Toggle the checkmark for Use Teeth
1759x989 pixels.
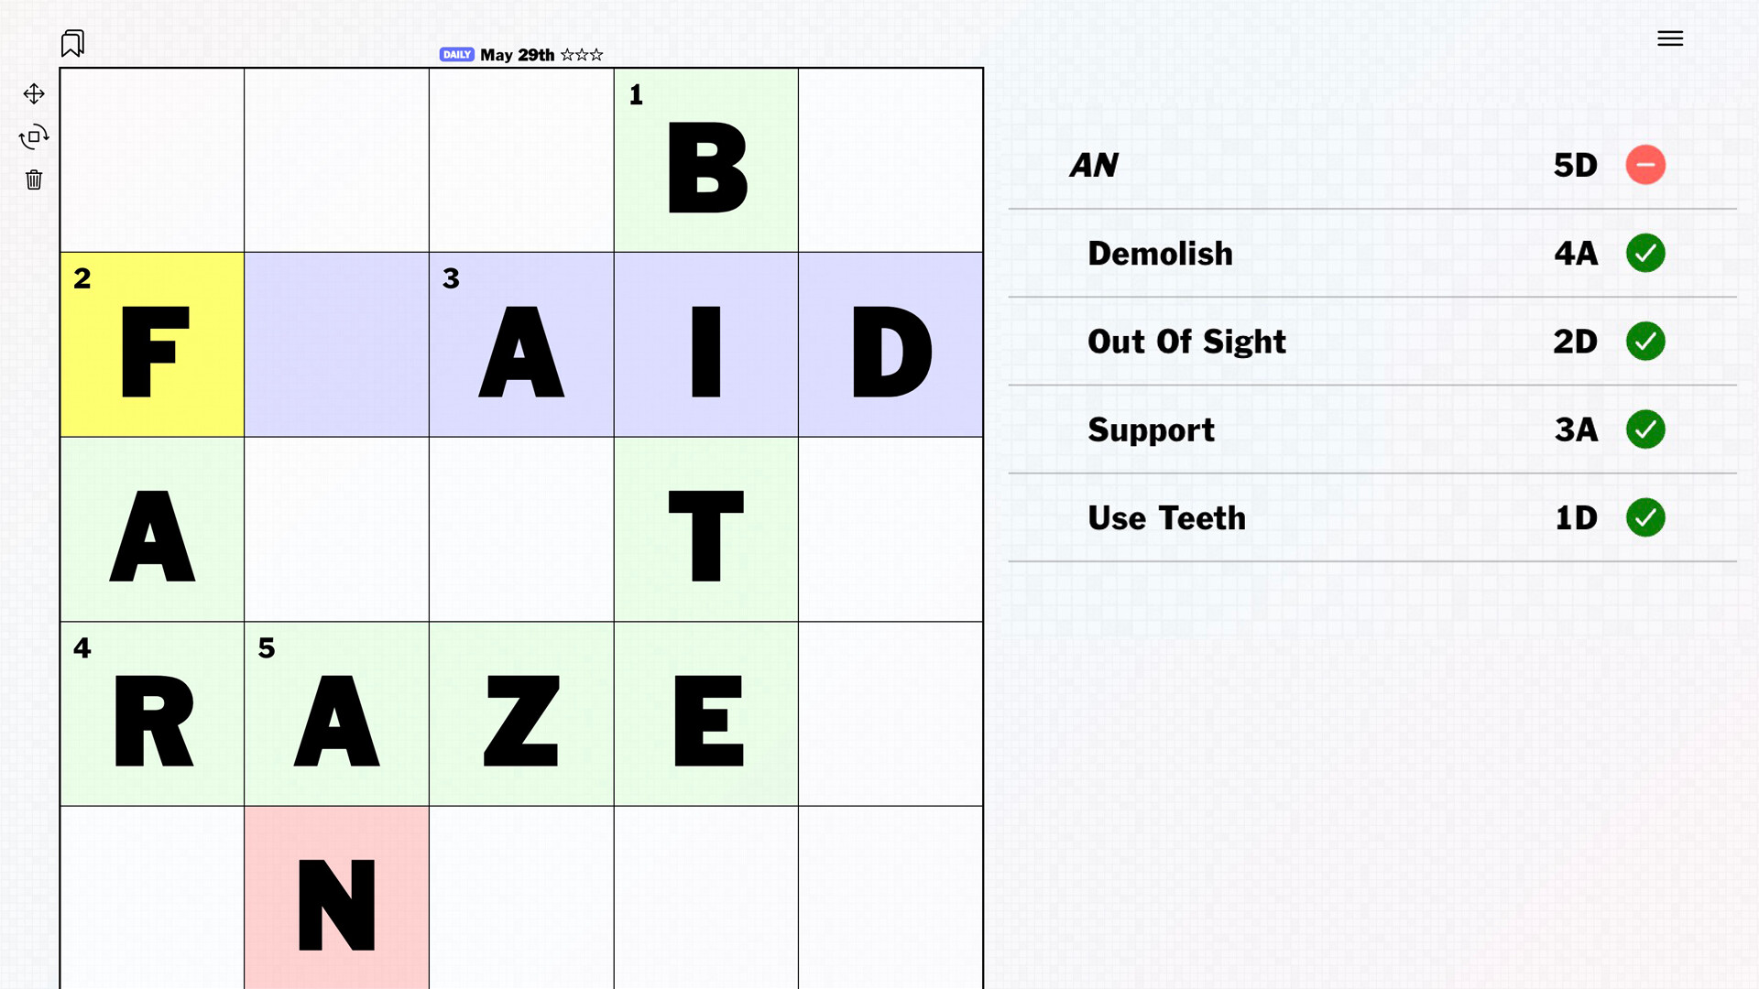pos(1644,517)
